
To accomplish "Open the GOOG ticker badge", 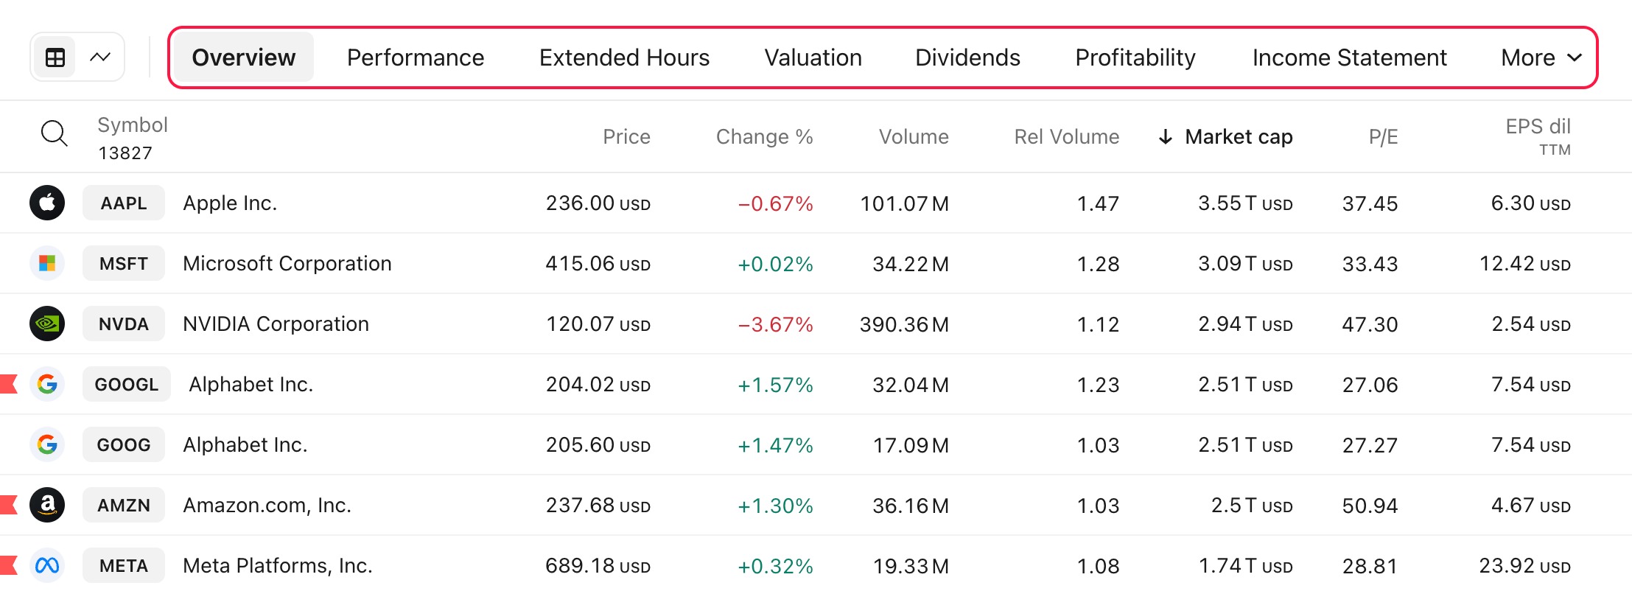I will point(124,444).
